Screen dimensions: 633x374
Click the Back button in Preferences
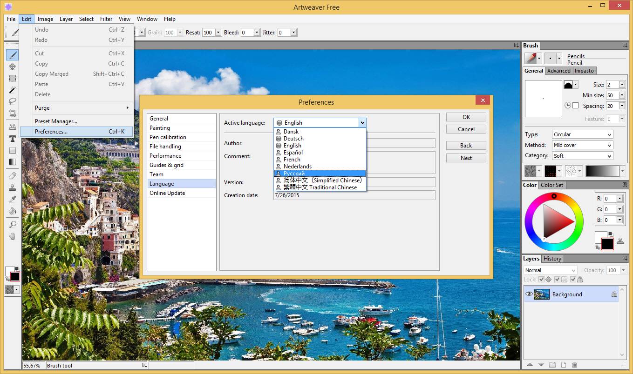tap(466, 146)
